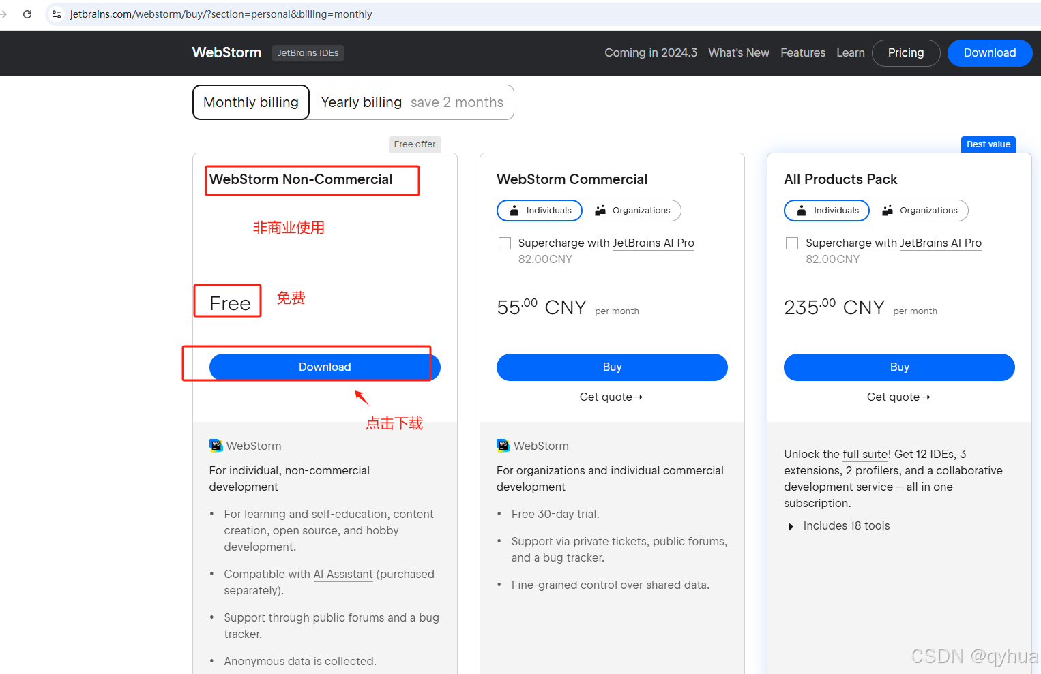Open Coming in 2024.3 menu item
The height and width of the screenshot is (674, 1041).
coord(651,52)
